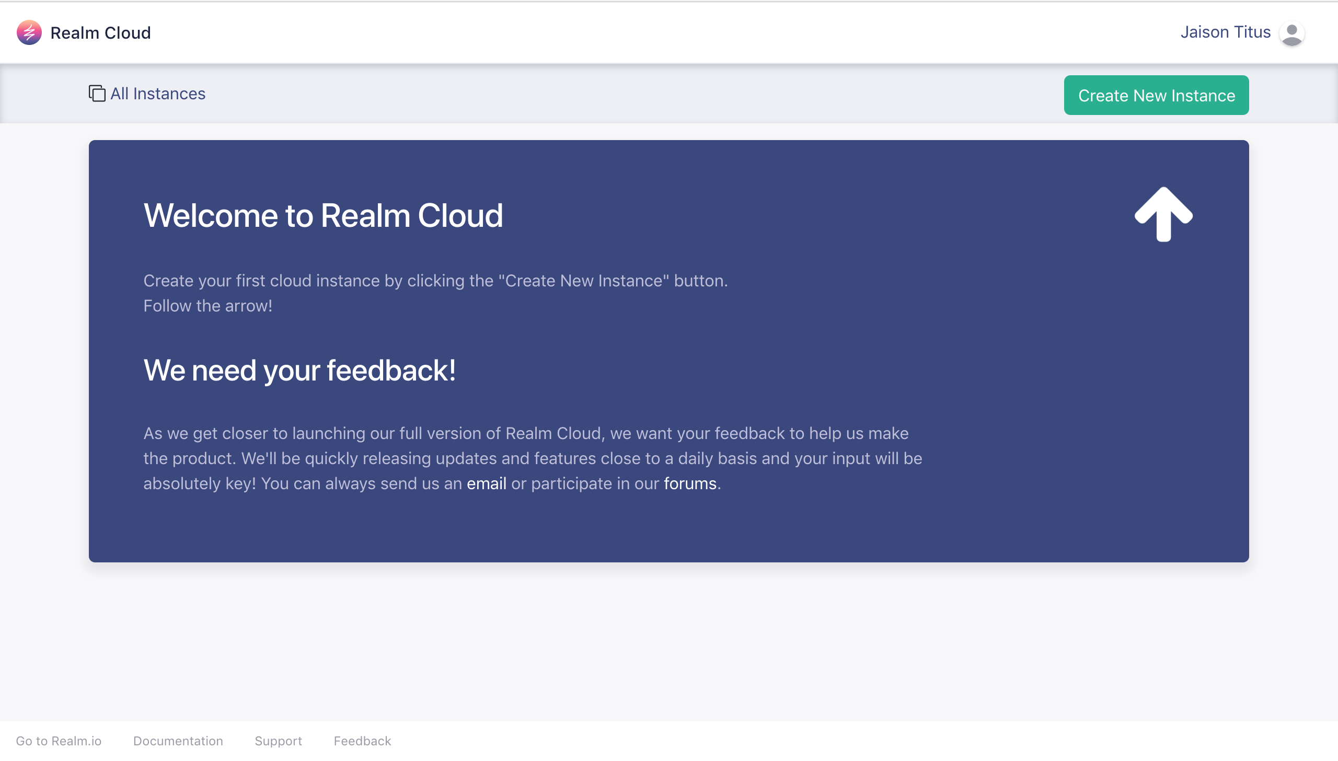This screenshot has width=1338, height=761.
Task: Click the Realm Cloud logo icon
Action: coord(29,32)
